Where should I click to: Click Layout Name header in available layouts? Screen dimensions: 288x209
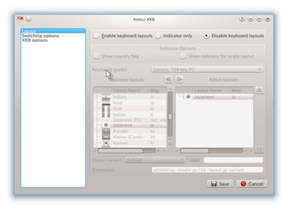[x=127, y=90]
